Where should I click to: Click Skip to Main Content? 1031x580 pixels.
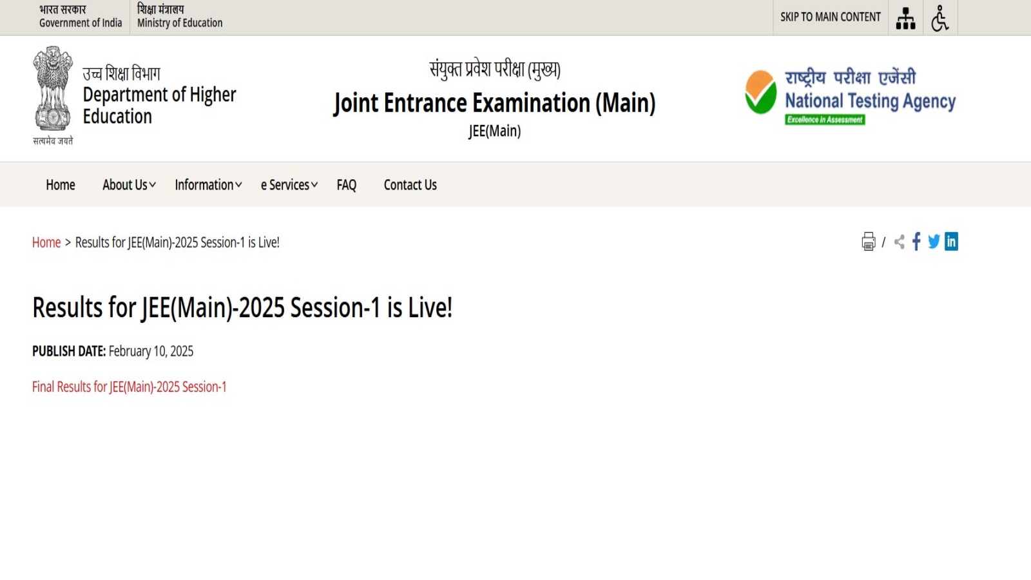(x=830, y=17)
